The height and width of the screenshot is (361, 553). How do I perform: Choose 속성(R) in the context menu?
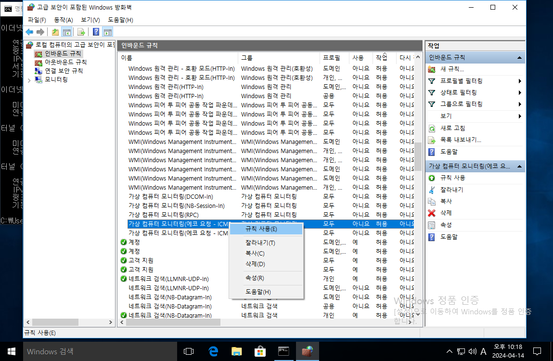click(x=266, y=278)
